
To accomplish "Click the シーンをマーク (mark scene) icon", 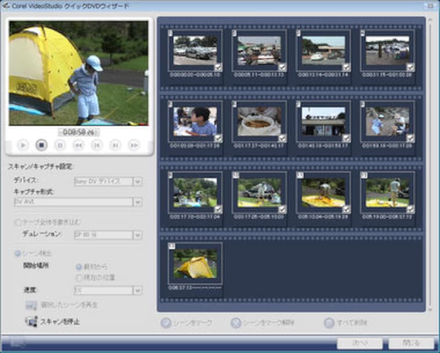I will 166,323.
